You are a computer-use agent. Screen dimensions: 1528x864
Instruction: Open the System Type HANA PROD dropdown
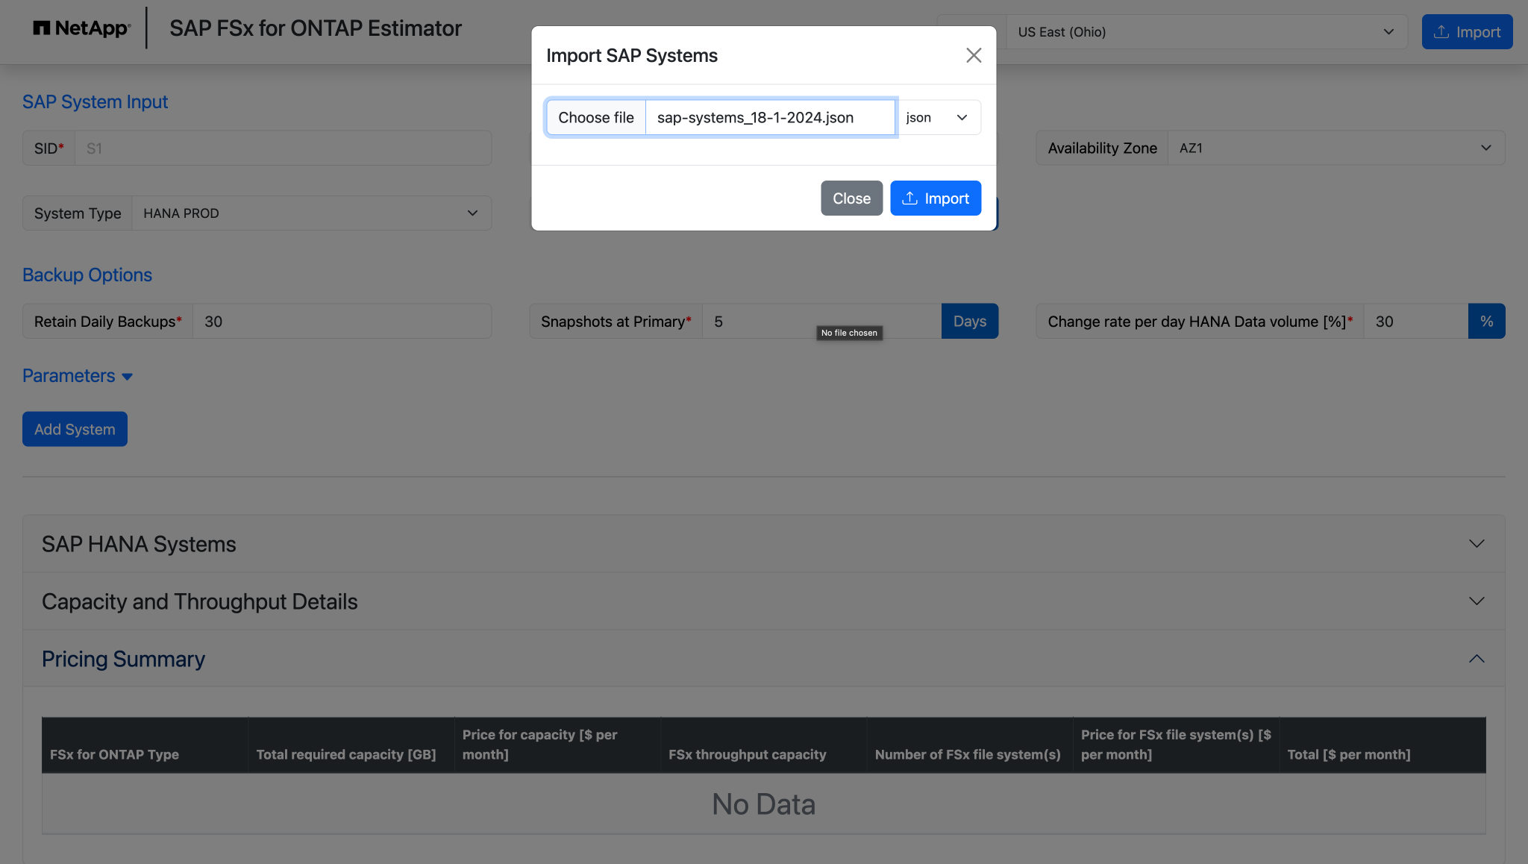(x=311, y=213)
